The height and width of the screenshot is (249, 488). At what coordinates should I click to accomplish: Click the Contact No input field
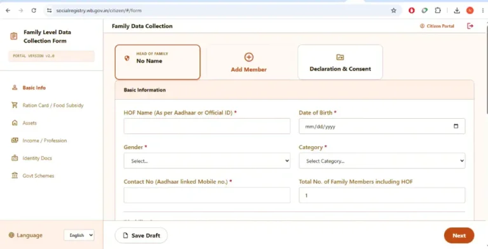(207, 195)
